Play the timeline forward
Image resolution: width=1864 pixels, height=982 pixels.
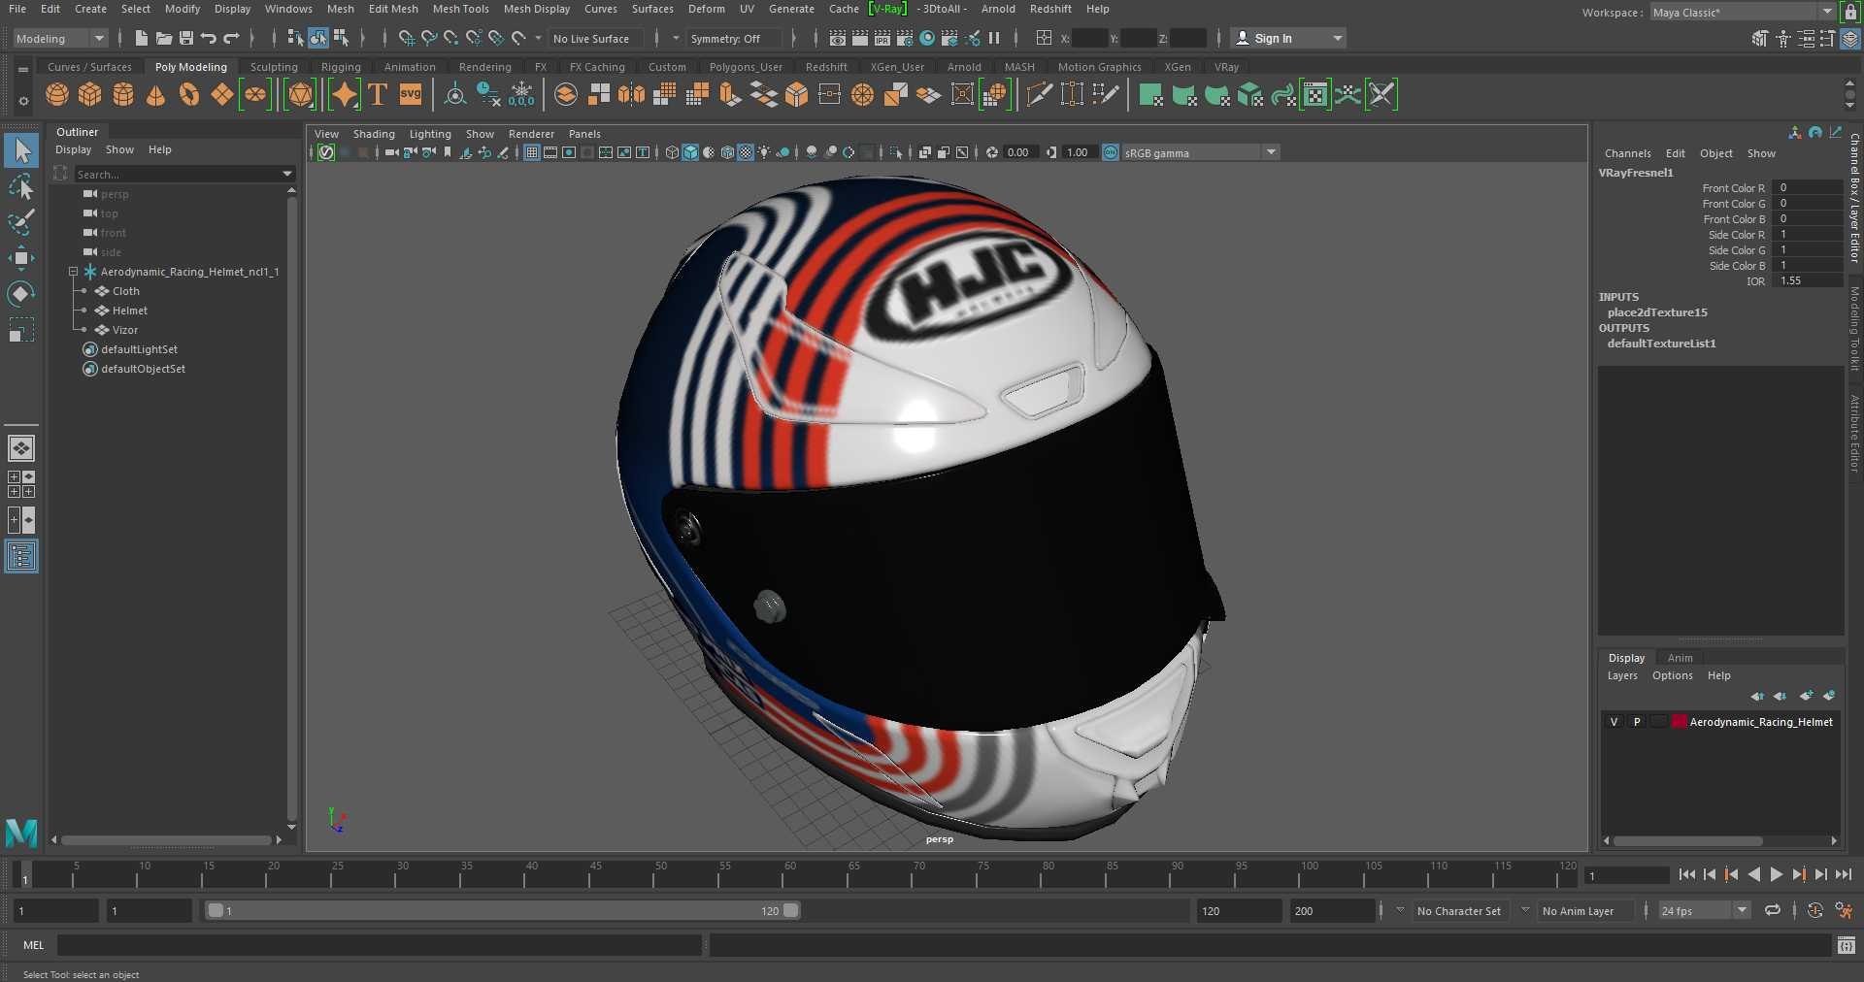1777,874
